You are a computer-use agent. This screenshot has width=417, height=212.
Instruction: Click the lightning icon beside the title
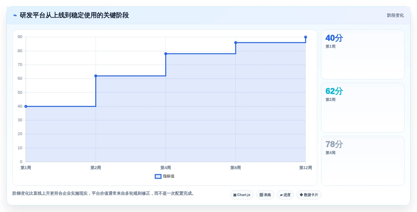tap(15, 15)
